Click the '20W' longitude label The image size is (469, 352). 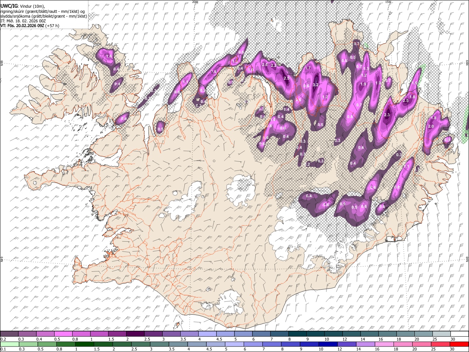[195, 2]
